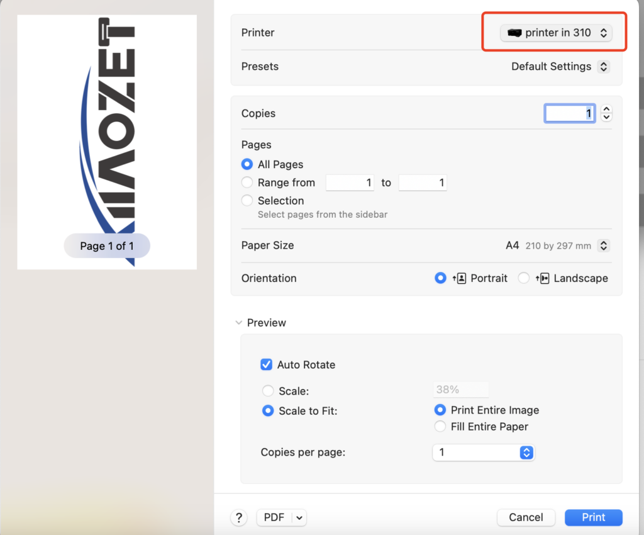Select the Scale radio button
Viewport: 644px width, 535px height.
coord(268,391)
